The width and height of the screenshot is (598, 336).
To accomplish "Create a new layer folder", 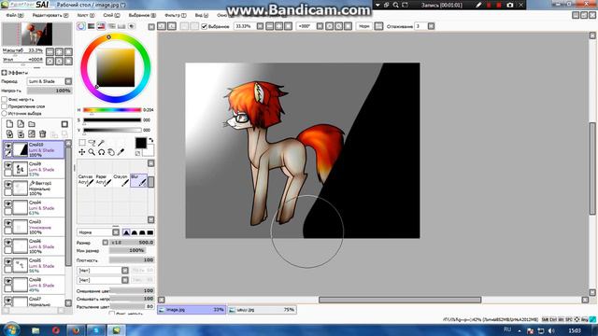I will 32,124.
